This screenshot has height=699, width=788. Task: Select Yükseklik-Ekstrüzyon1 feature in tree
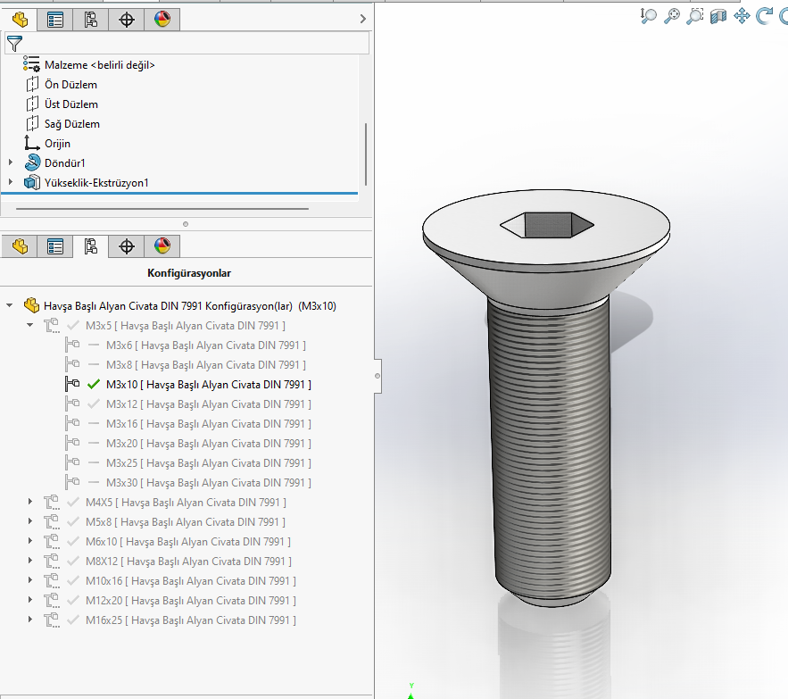96,183
